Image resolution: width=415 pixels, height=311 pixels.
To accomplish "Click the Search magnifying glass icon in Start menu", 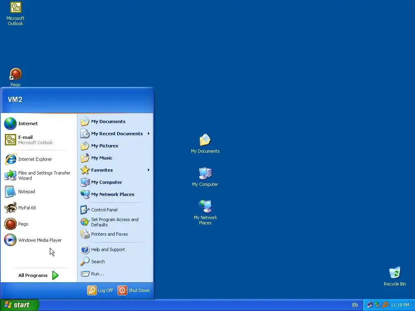I will coord(85,262).
